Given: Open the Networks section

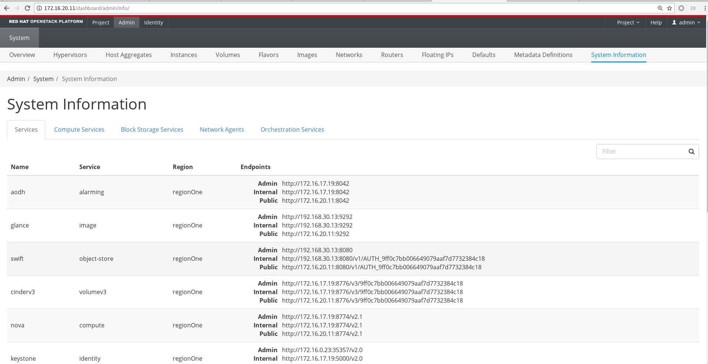Looking at the screenshot, I should [x=349, y=55].
